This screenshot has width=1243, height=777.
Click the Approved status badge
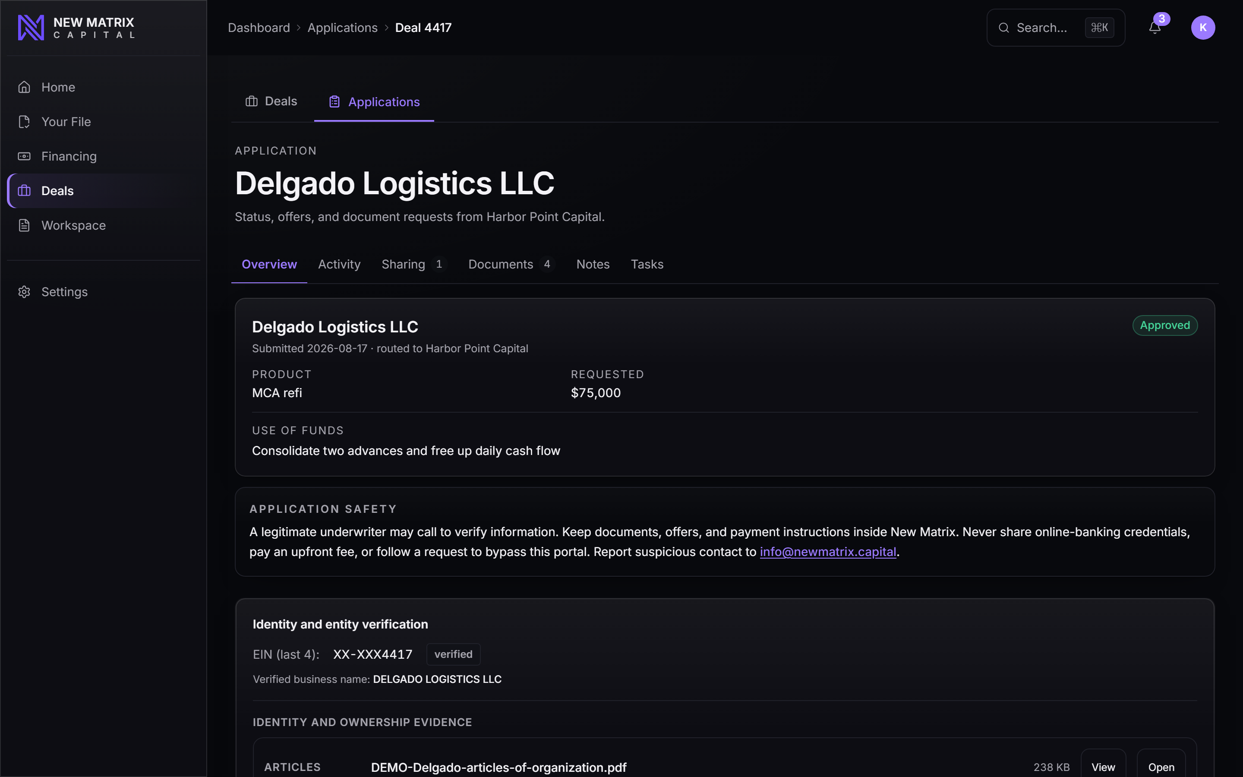pos(1165,325)
